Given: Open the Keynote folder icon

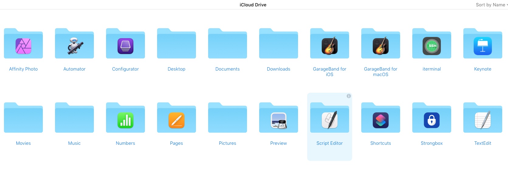Looking at the screenshot, I should click(483, 43).
